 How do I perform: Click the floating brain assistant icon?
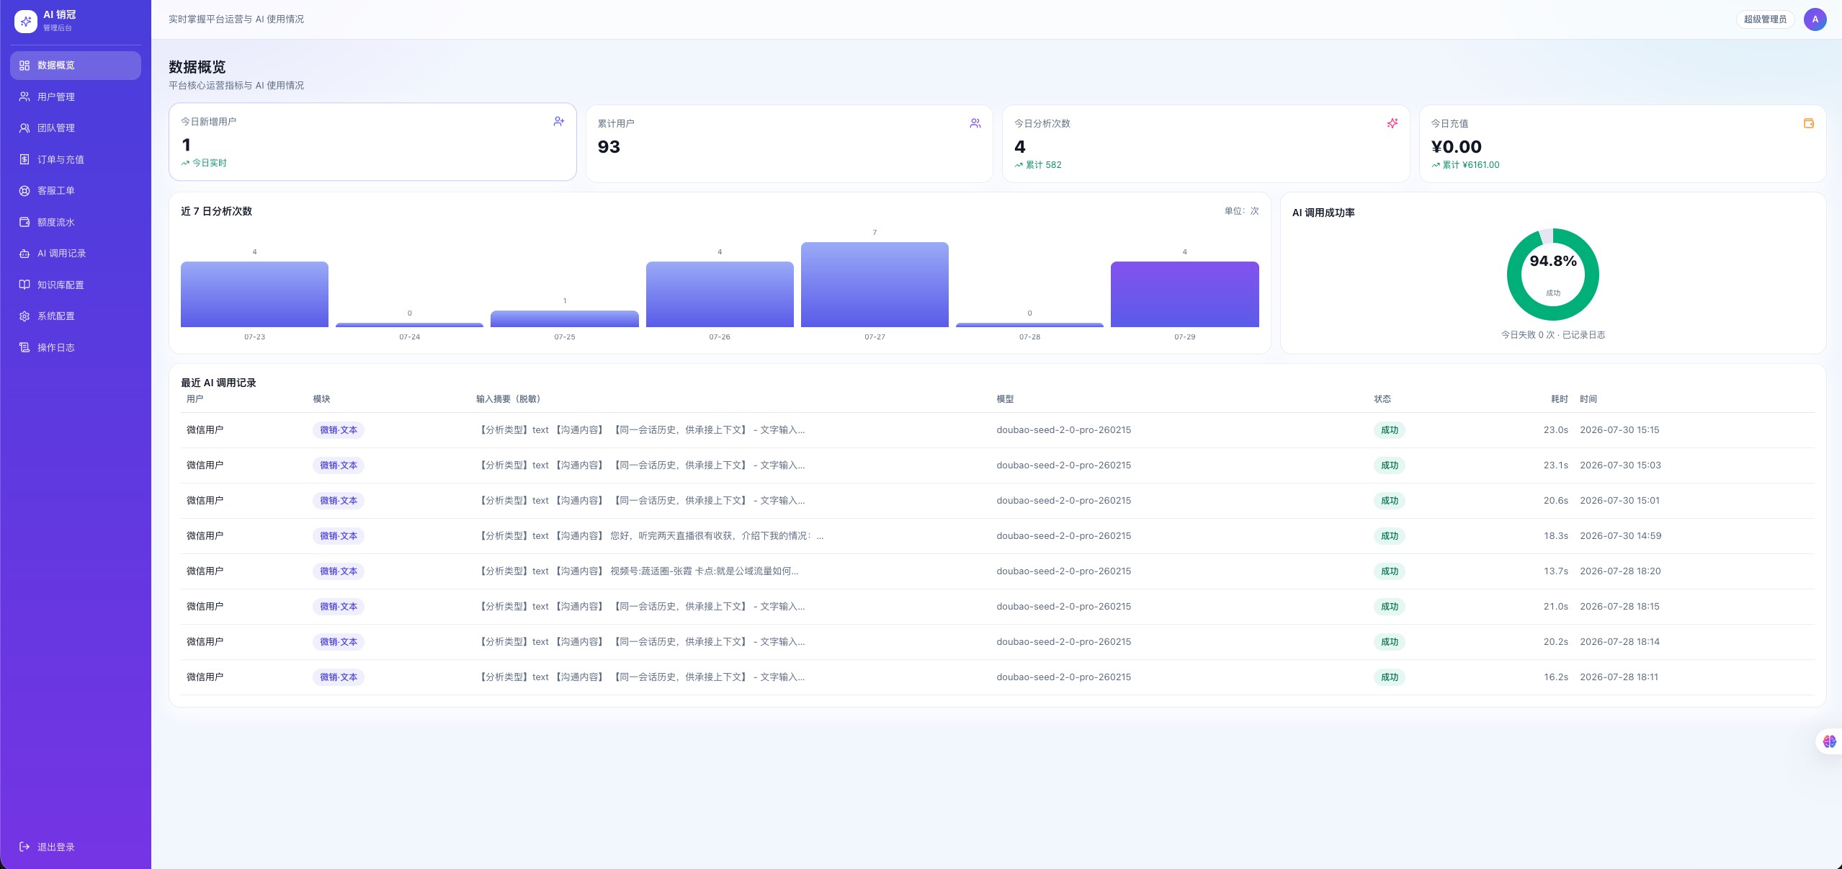pyautogui.click(x=1829, y=741)
